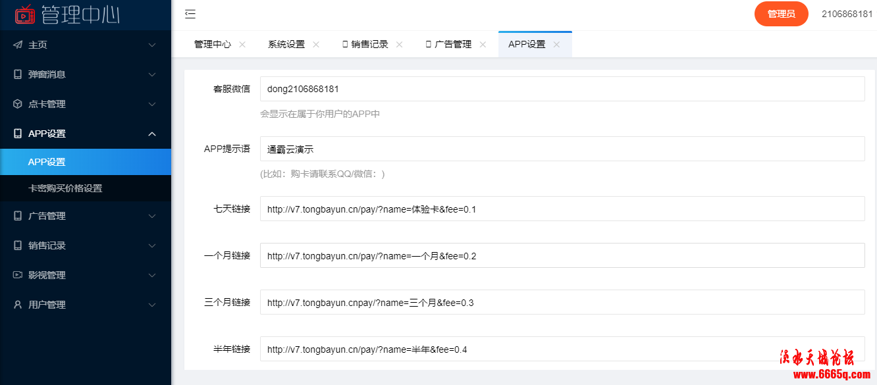Click the APP提示语 field label

(x=227, y=149)
